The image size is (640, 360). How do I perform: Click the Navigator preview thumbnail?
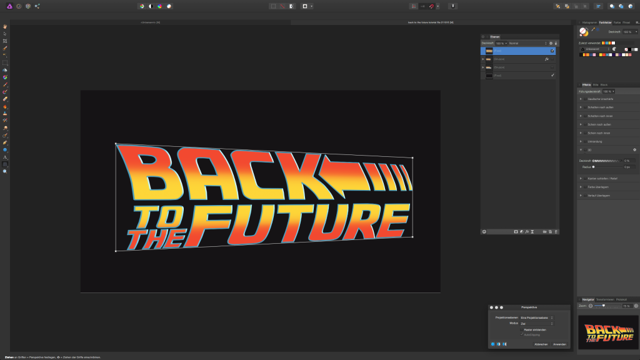(x=608, y=332)
